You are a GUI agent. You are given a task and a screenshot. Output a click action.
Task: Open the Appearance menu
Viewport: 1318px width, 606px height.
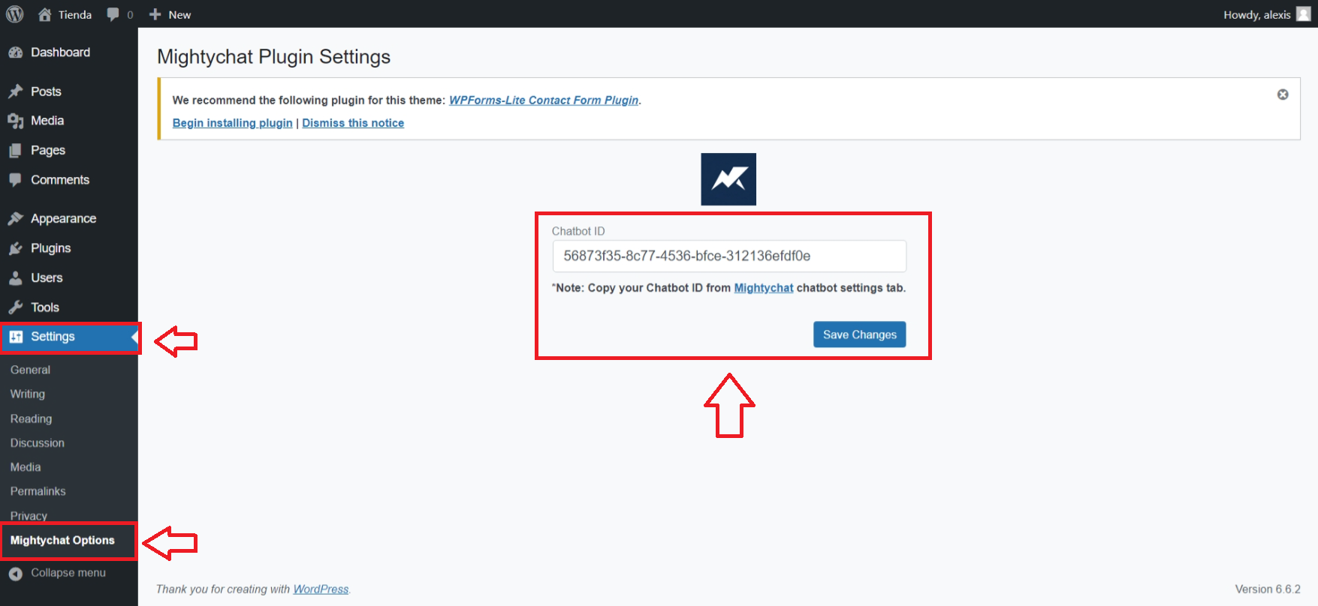63,219
